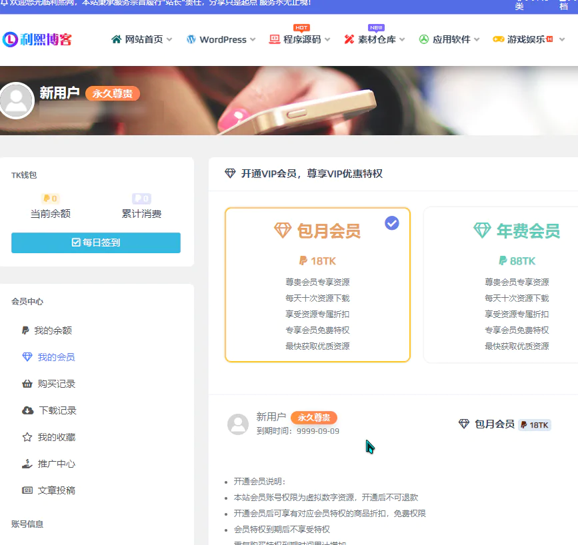Expand the 程序源码 dropdown chevron

point(327,39)
